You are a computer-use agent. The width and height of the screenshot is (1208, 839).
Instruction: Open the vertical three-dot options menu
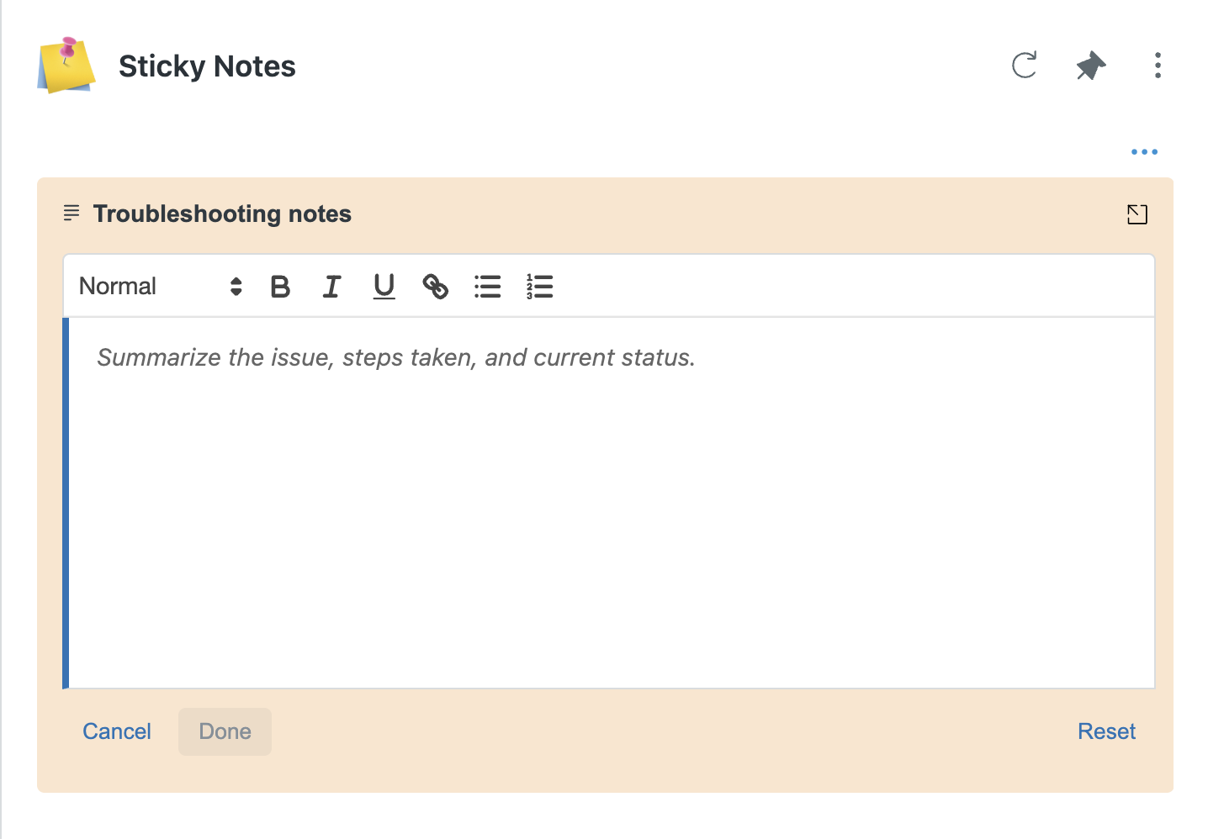(x=1158, y=66)
